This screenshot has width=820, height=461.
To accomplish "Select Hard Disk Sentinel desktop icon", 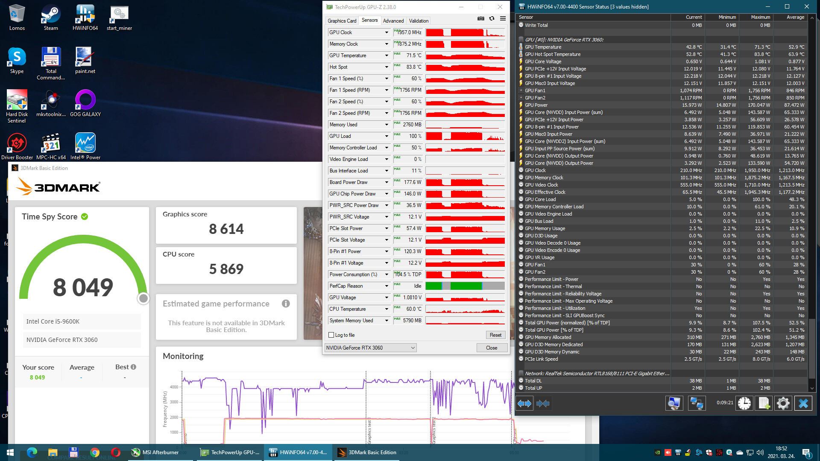I will [x=17, y=106].
